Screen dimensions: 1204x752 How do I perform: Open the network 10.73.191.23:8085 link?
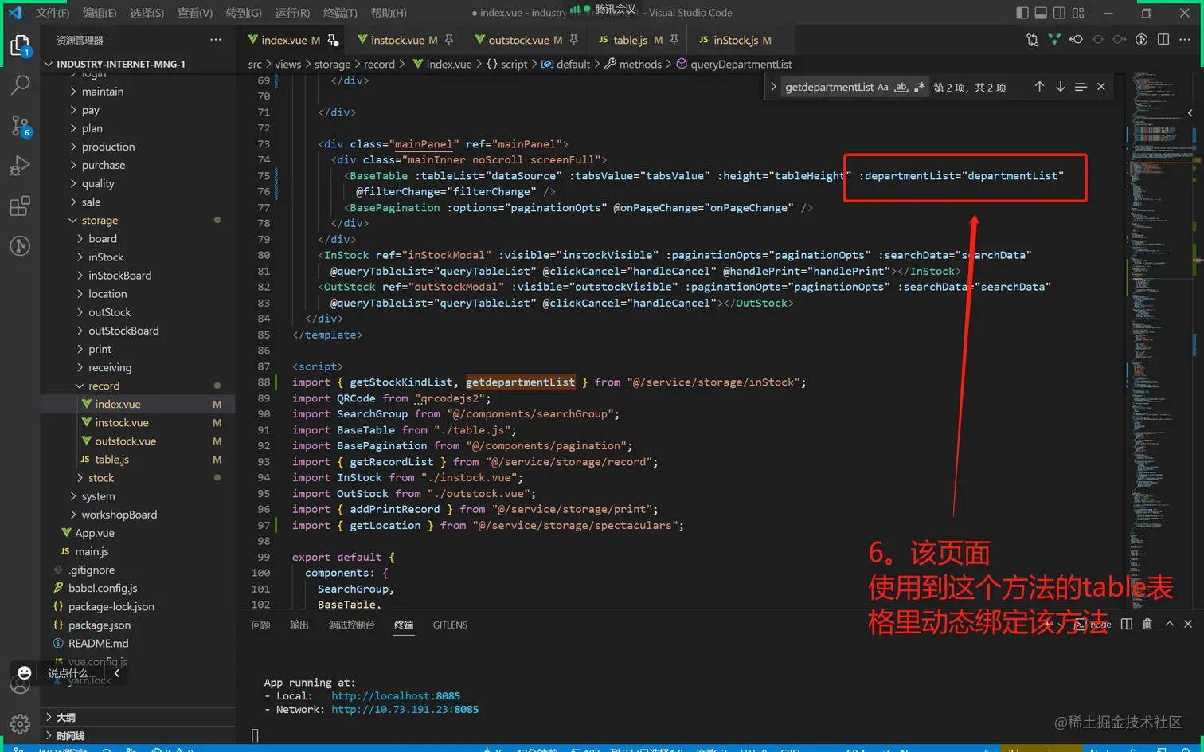tap(405, 709)
